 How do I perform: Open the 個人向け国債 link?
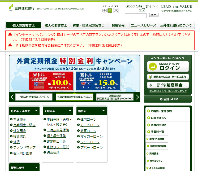pos(23,153)
